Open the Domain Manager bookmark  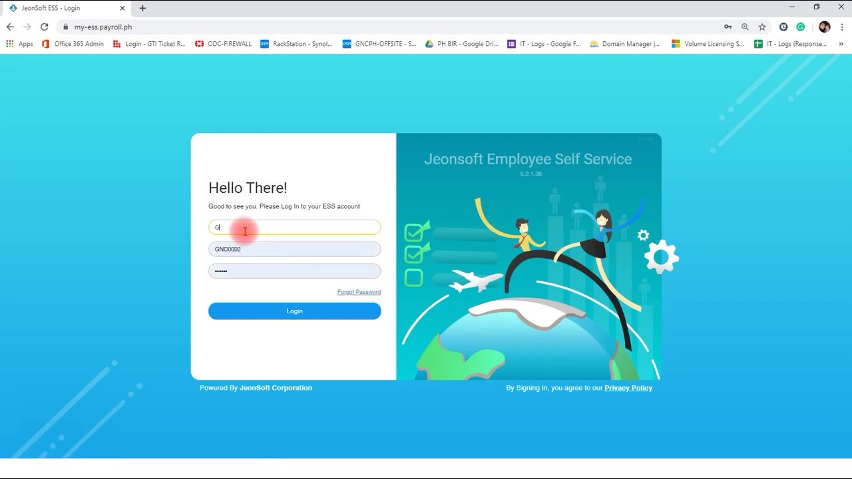[x=625, y=44]
